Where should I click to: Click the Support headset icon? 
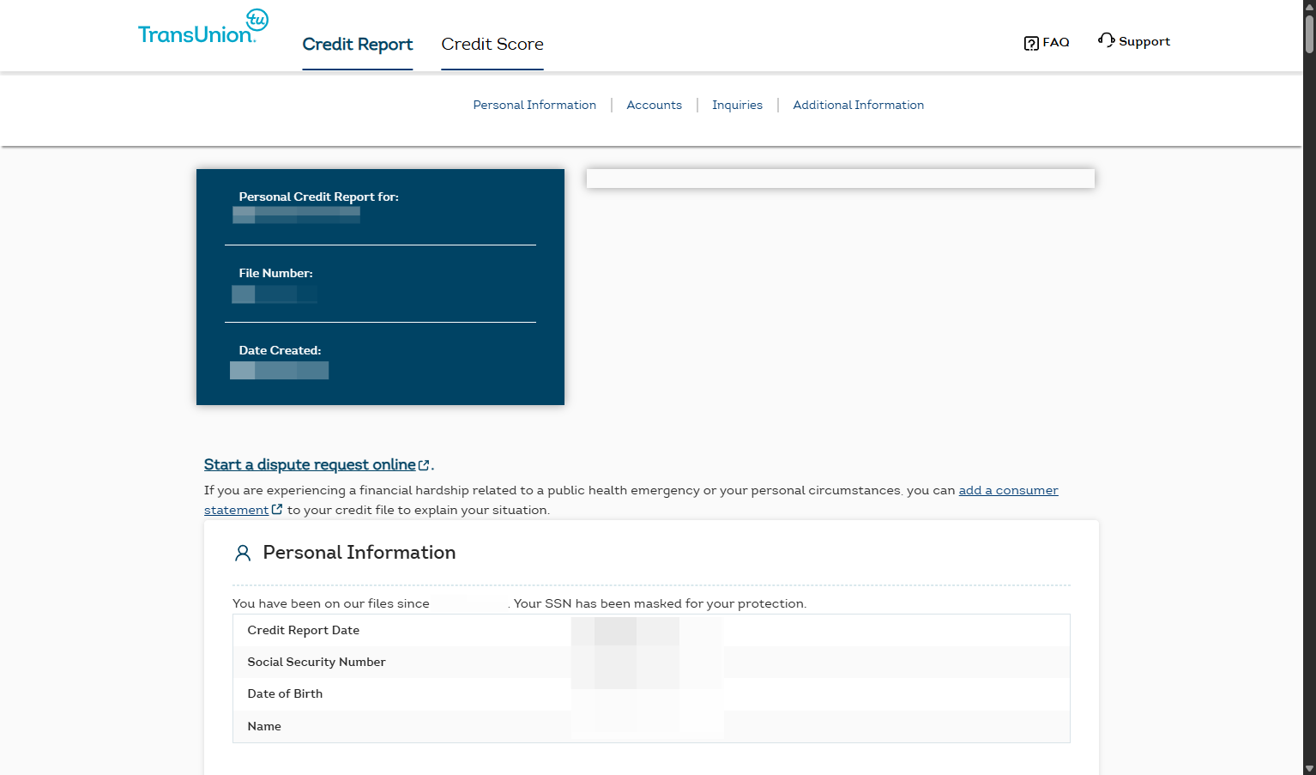(x=1106, y=40)
